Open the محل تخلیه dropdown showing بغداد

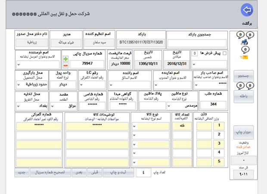pyautogui.click(x=19, y=106)
